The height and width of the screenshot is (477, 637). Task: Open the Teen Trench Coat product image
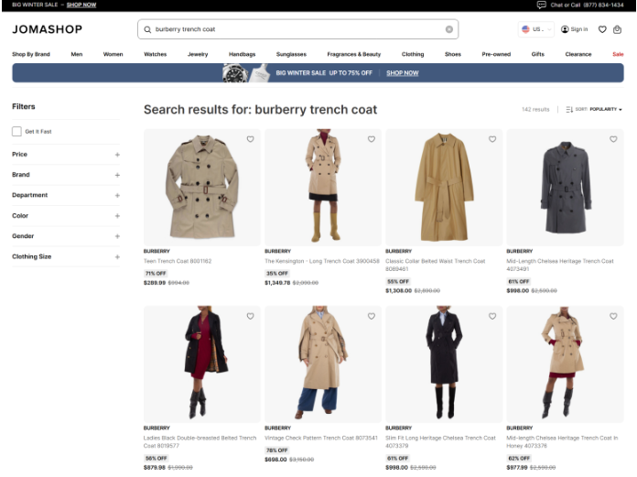[x=202, y=188]
